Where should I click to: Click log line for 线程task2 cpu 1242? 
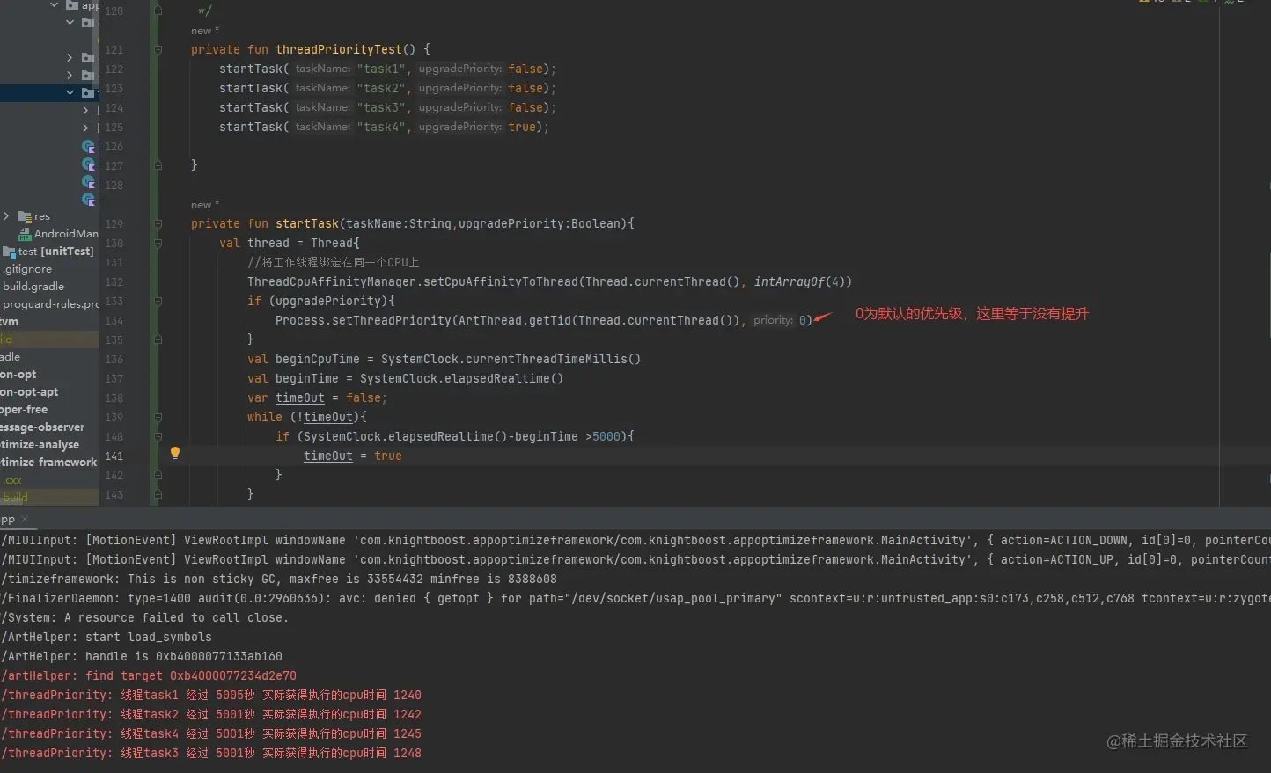click(x=211, y=715)
